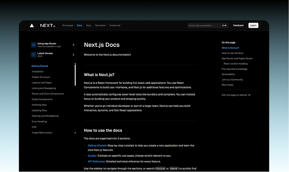289x172 pixels.
Task: Open the NEXT.js logo home link
Action: click(x=48, y=25)
